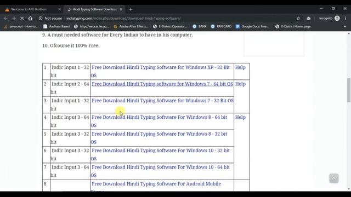Image resolution: width=351 pixels, height=197 pixels.
Task: Download Hindi Typing software Windows 7 64 bit
Action: [162, 84]
